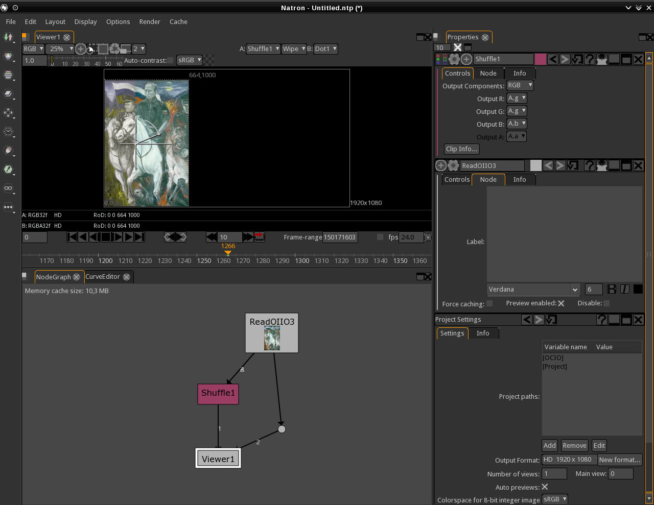
Task: Toggle Auto-contrast checkbox
Action: (x=171, y=60)
